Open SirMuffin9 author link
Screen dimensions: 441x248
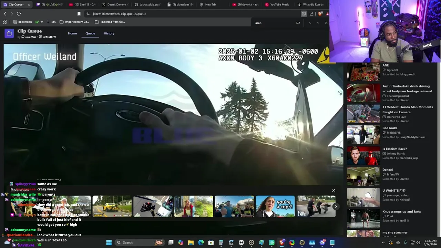(48, 37)
